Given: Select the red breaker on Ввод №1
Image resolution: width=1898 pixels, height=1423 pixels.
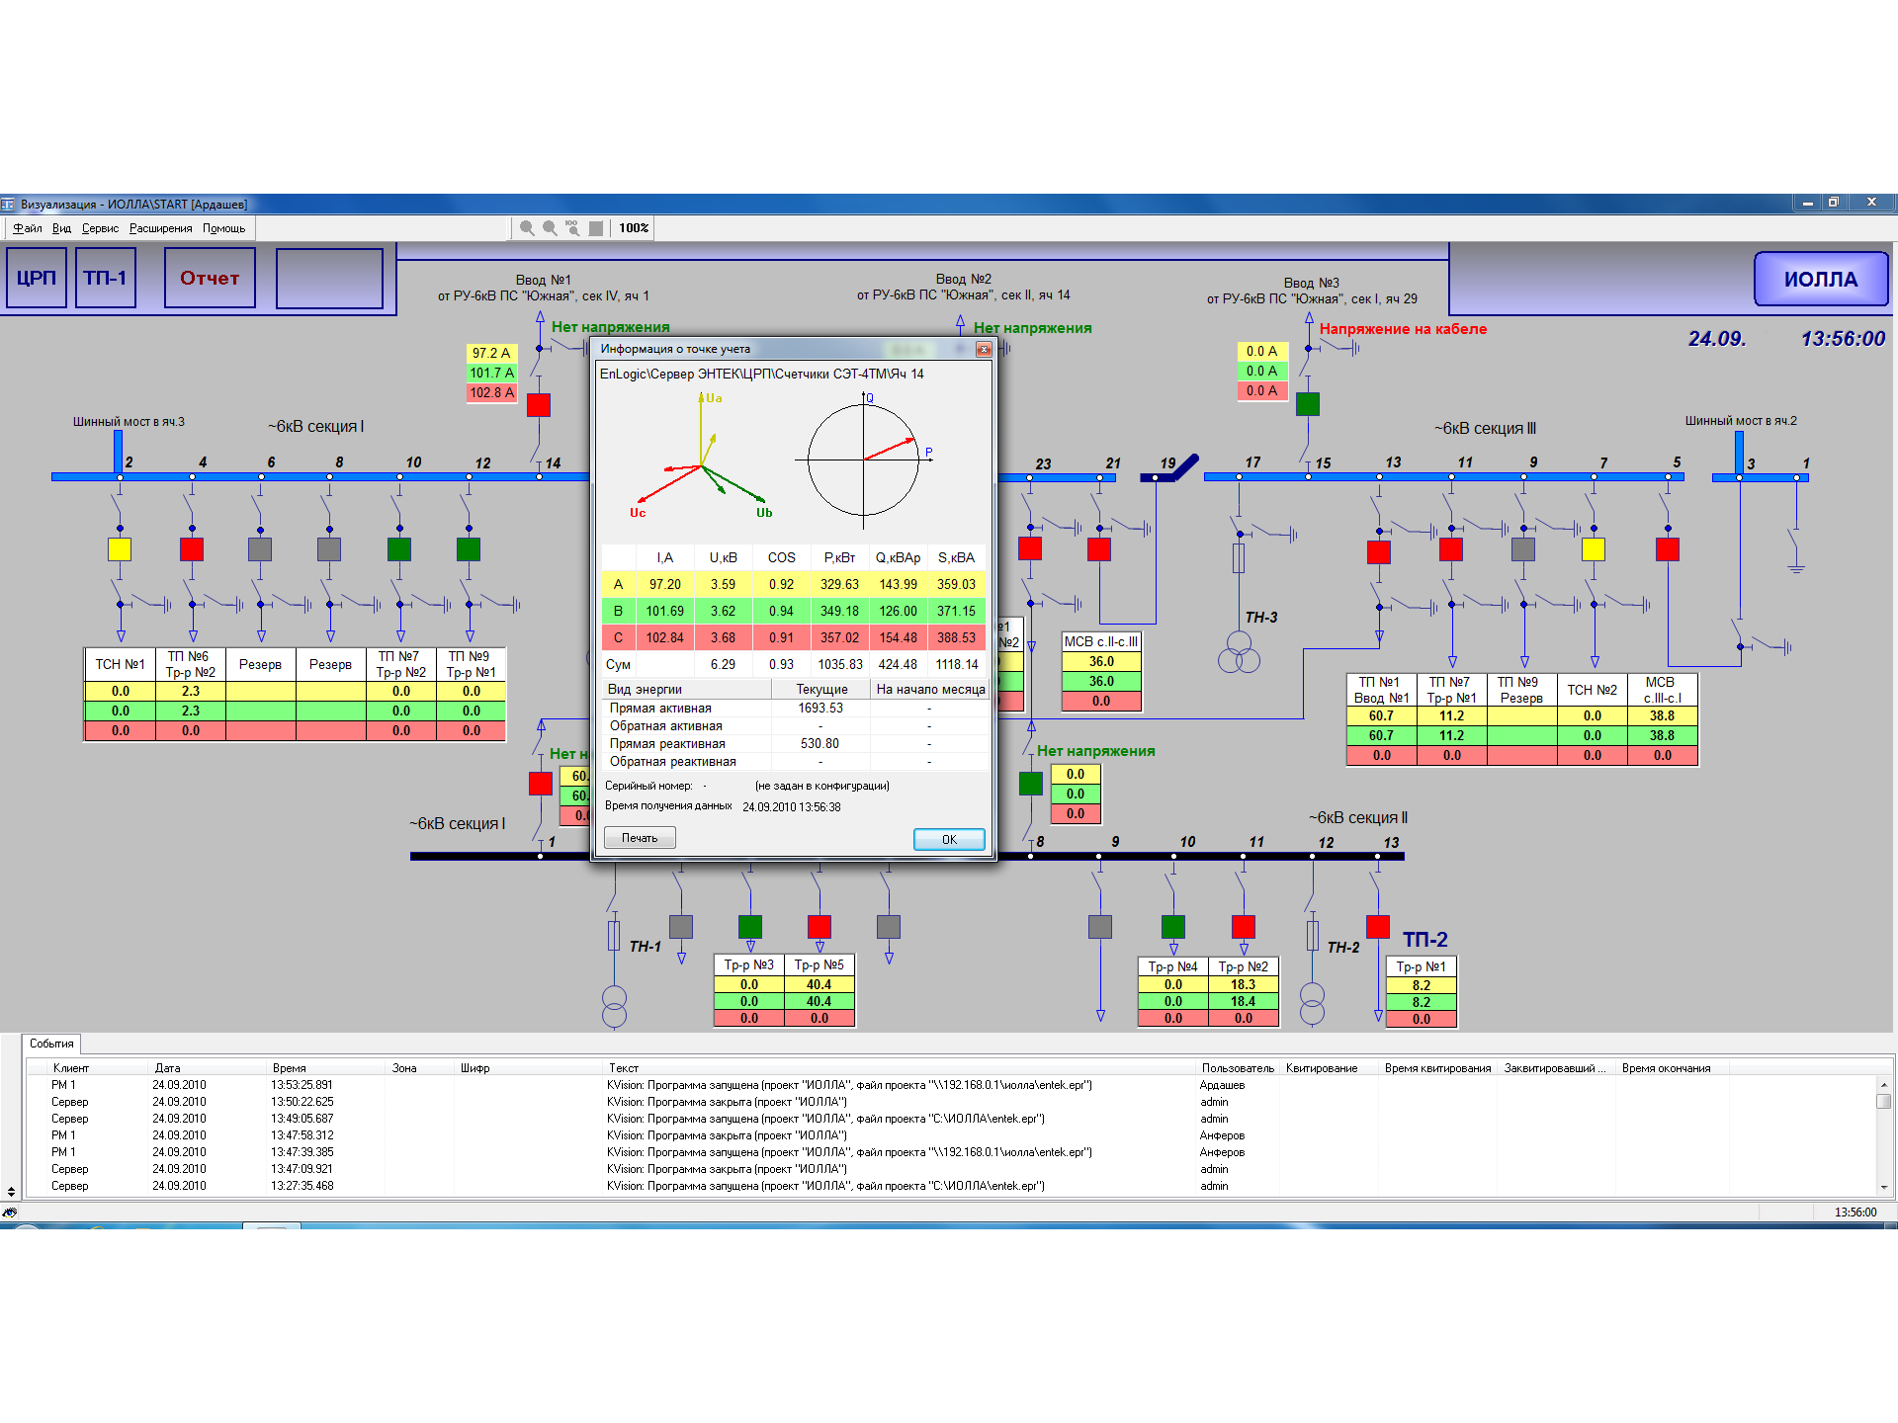Looking at the screenshot, I should click(539, 405).
